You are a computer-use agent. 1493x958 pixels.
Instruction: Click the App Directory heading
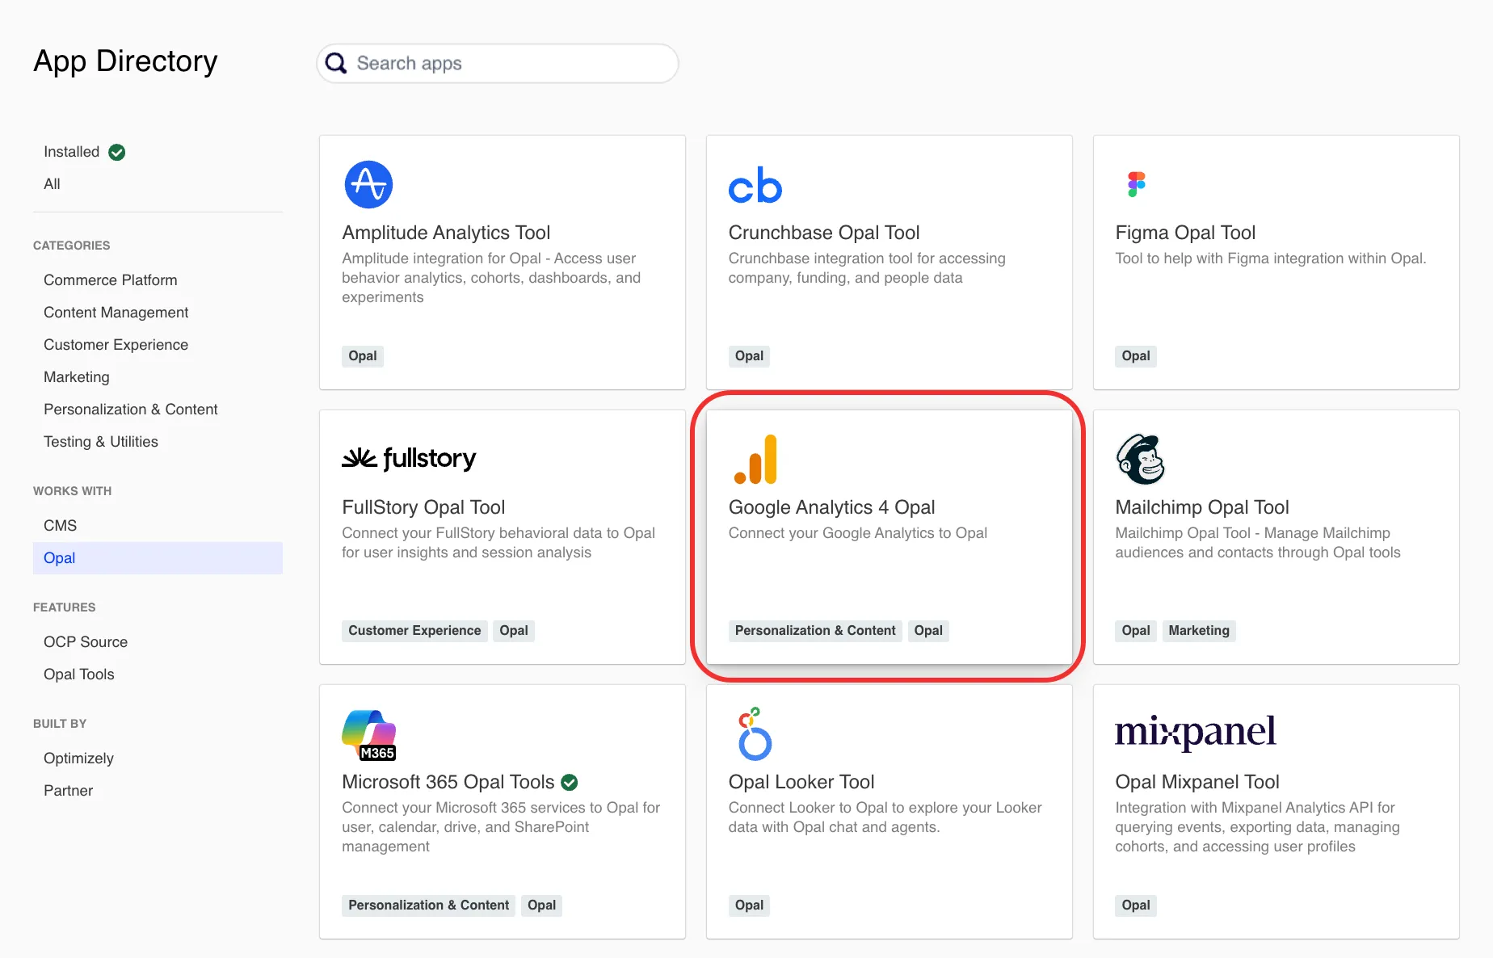pyautogui.click(x=125, y=61)
